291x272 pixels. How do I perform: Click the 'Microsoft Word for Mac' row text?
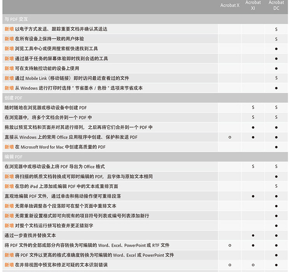coord(60,147)
